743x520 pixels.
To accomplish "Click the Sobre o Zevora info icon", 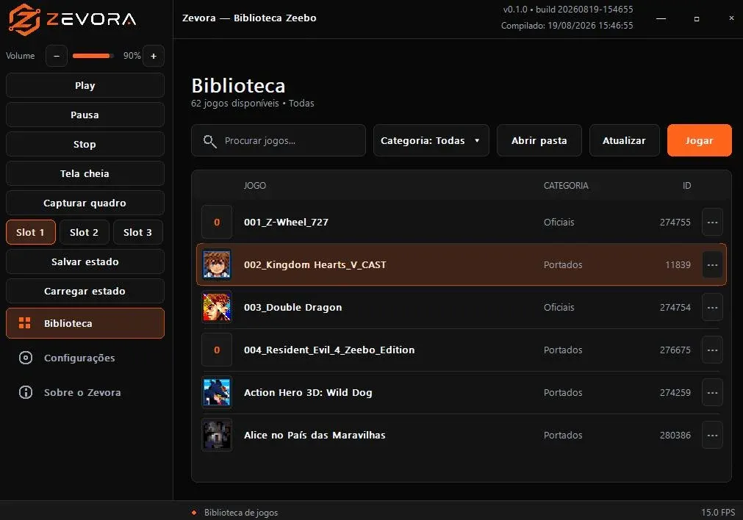I will click(x=26, y=392).
